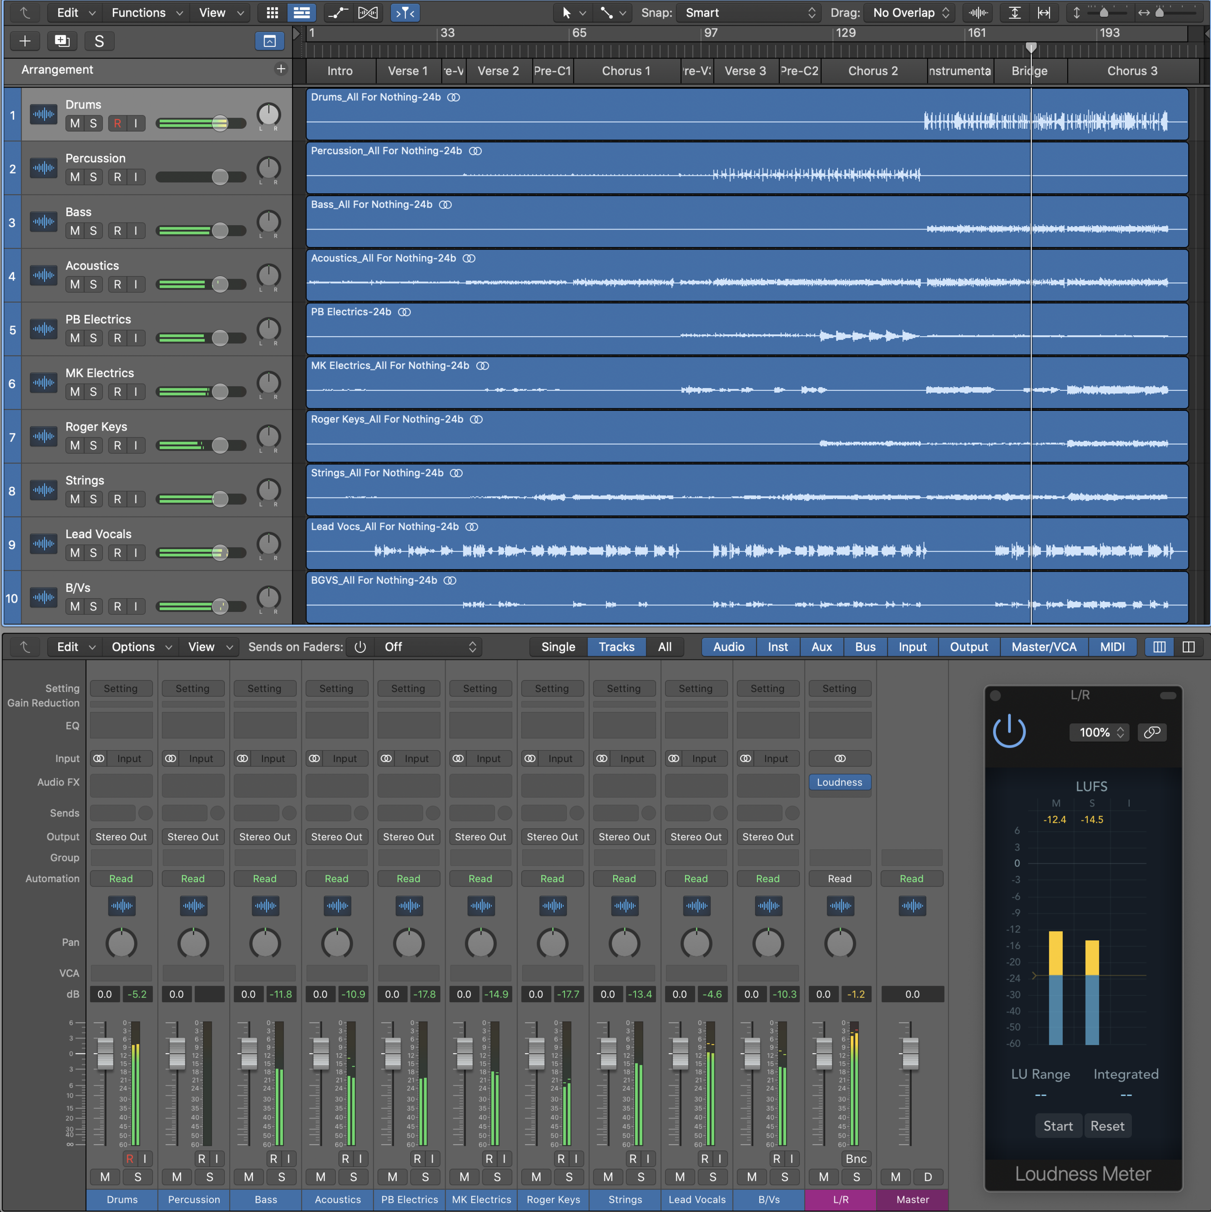Click the waveform zoom icon

[x=978, y=13]
